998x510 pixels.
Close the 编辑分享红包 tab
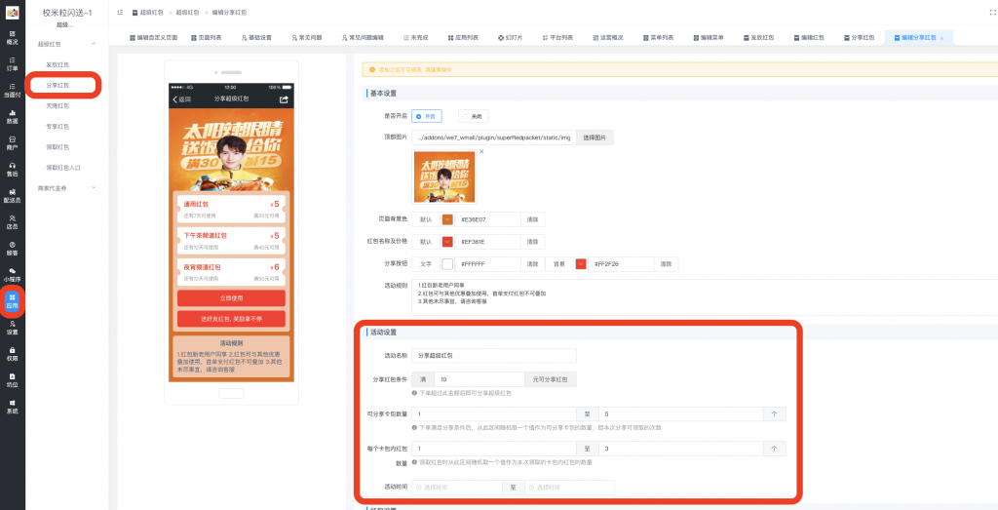click(x=942, y=38)
